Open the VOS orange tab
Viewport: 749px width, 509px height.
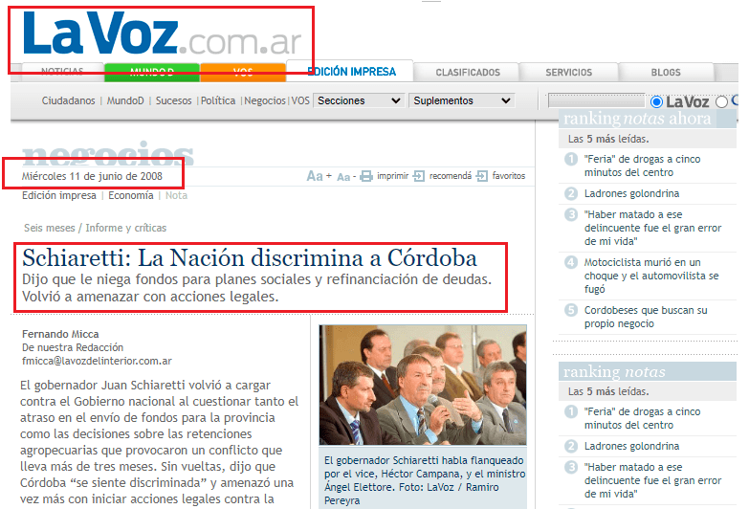[x=243, y=72]
